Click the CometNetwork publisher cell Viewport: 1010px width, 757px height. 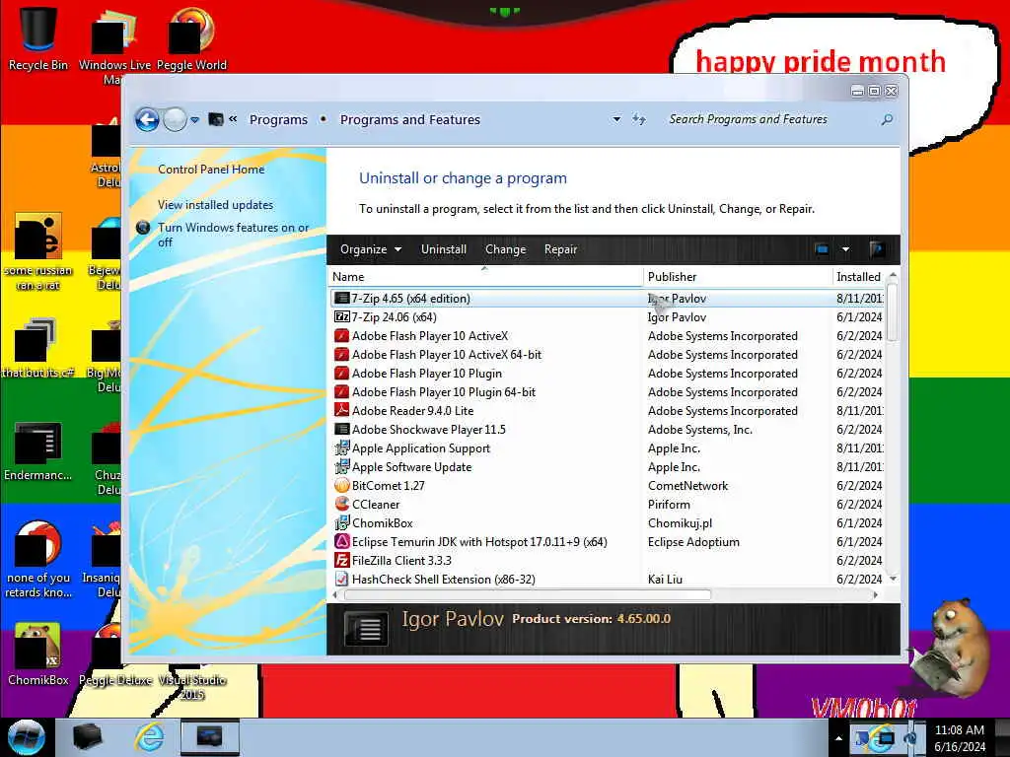tap(687, 486)
